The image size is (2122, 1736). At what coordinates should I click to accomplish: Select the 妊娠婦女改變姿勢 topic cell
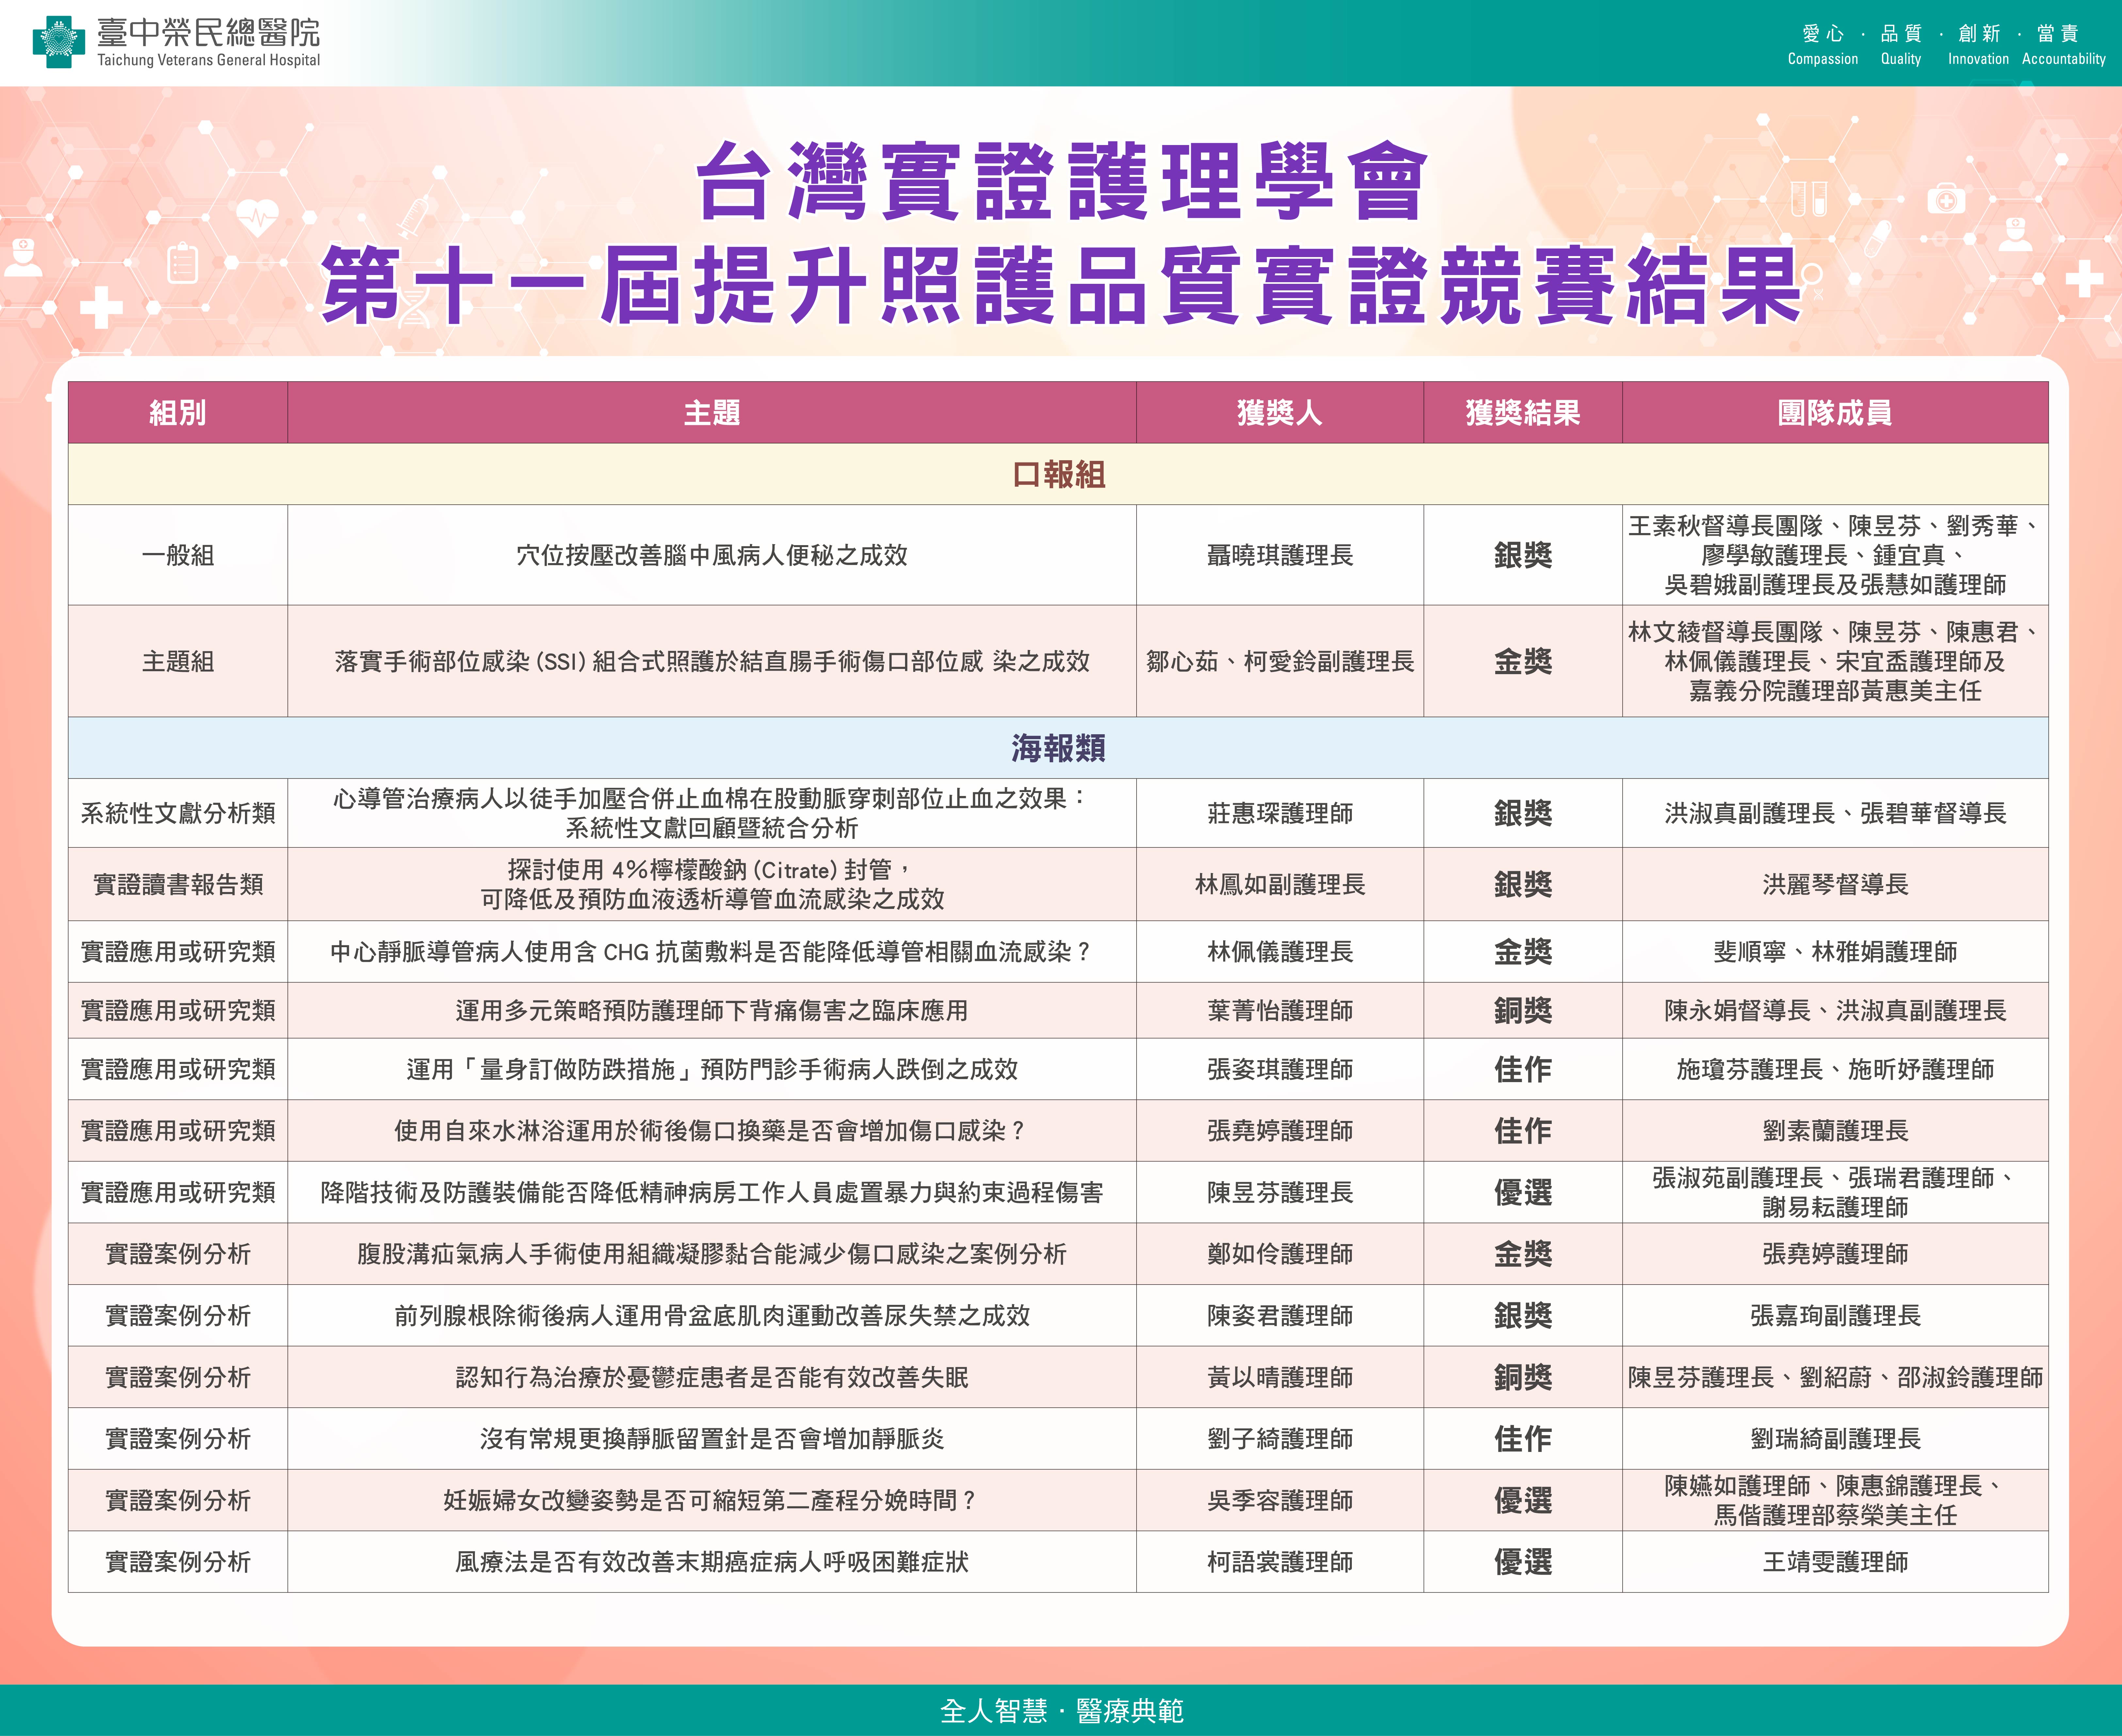click(x=712, y=1500)
